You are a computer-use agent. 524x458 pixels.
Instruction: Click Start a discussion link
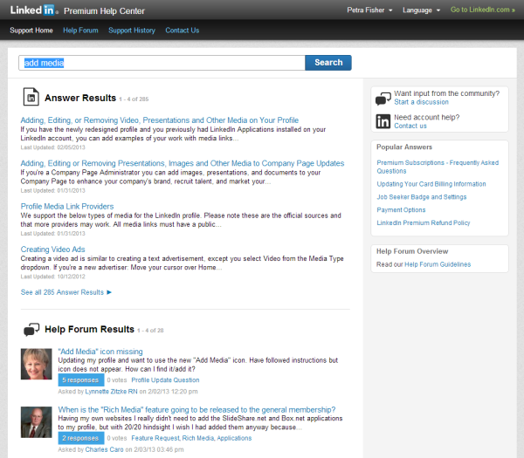pos(421,102)
